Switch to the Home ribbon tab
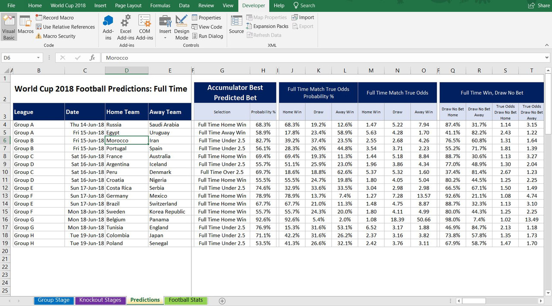The image size is (552, 306). (x=35, y=6)
